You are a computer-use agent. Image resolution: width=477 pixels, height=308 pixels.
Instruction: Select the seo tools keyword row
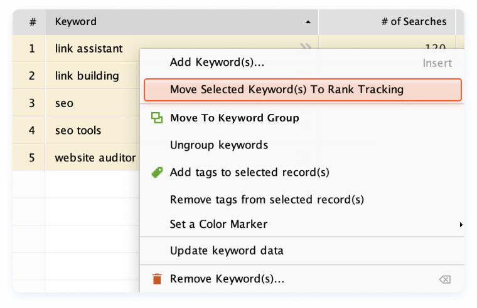pos(78,131)
